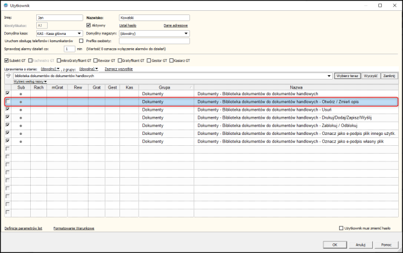Enable the Kasiarz GT checkbox

pos(171,61)
